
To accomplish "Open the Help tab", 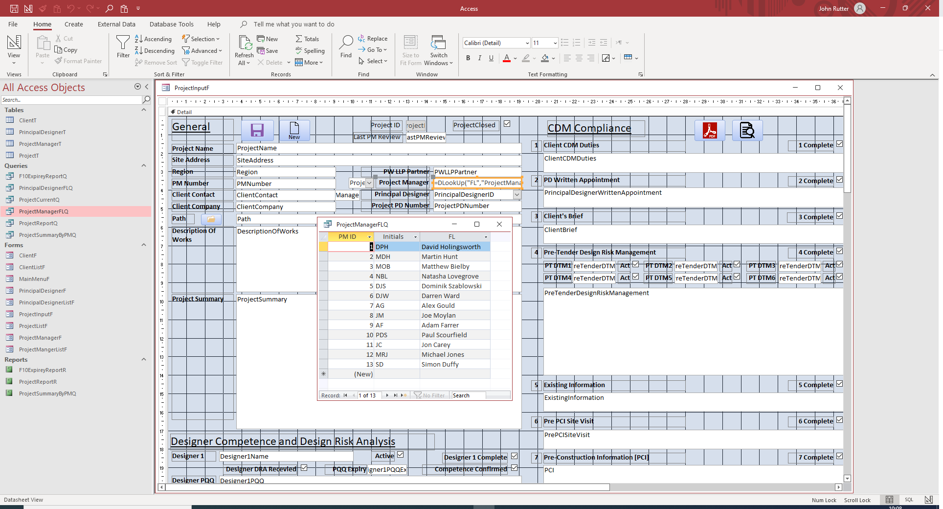I will (214, 24).
